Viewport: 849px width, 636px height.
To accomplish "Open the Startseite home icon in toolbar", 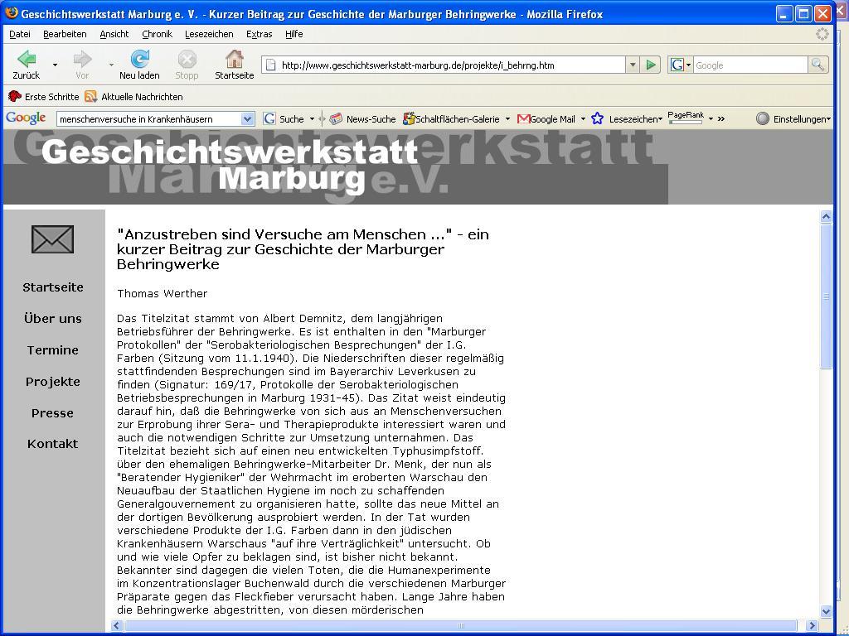I will point(235,59).
